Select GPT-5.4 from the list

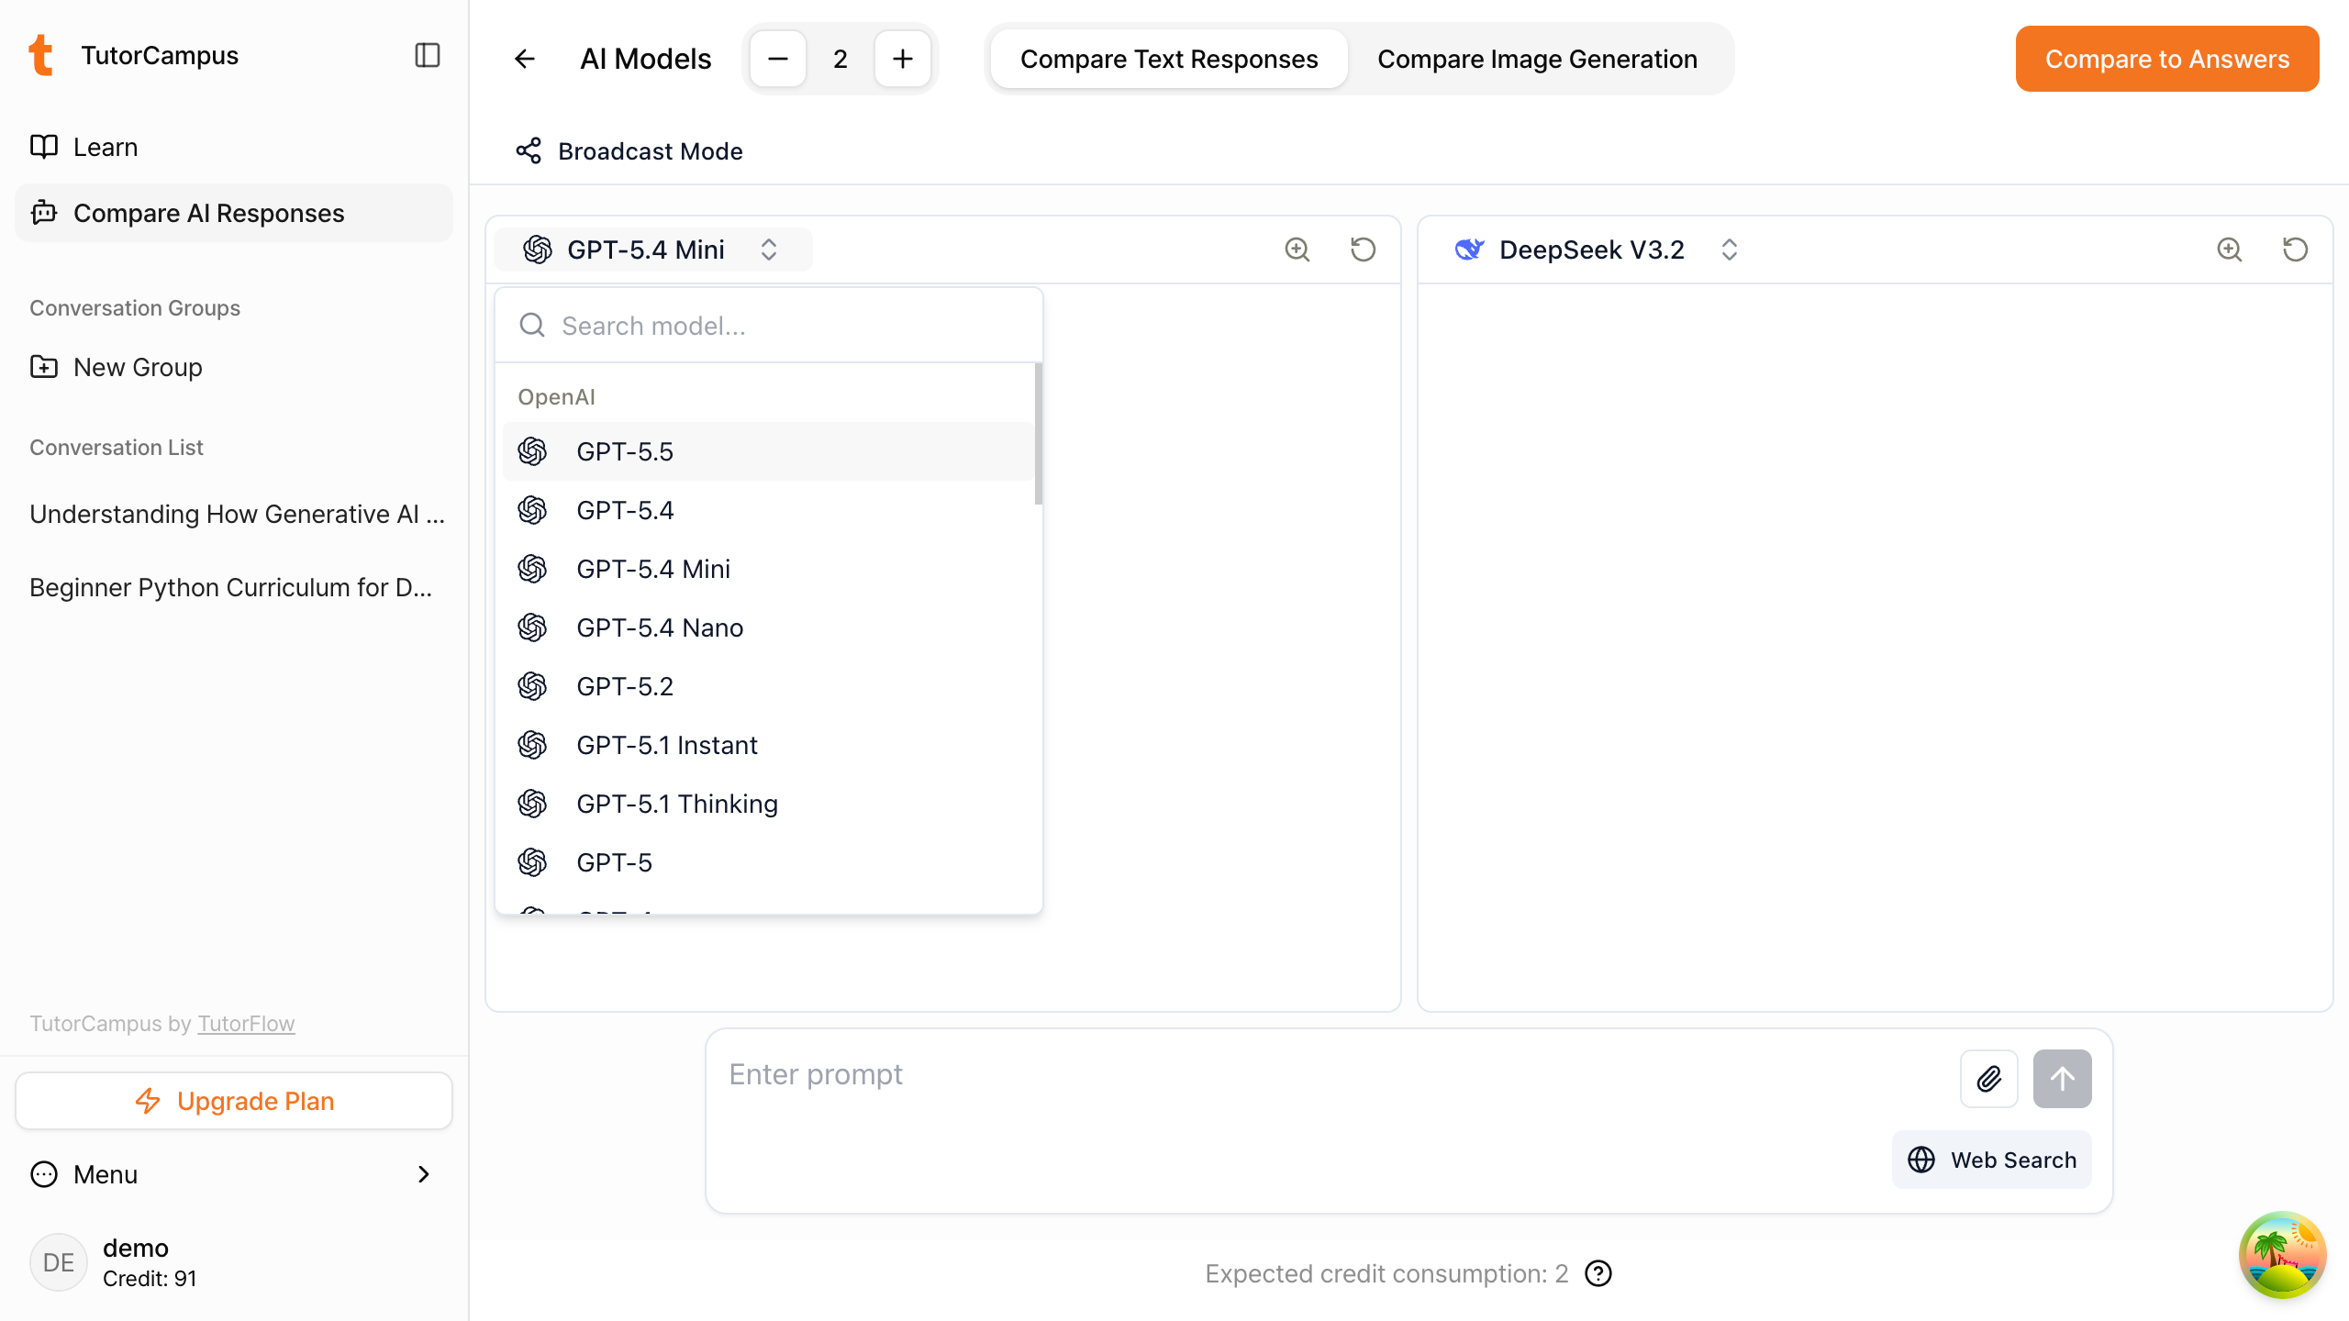coord(769,510)
